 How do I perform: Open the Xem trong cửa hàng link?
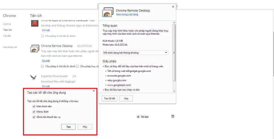click(127, 14)
